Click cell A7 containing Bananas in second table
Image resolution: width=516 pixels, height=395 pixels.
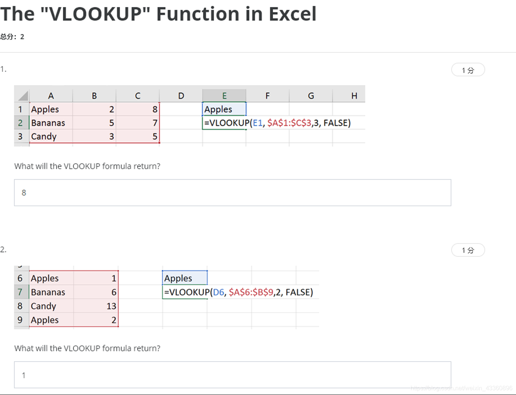pos(51,292)
